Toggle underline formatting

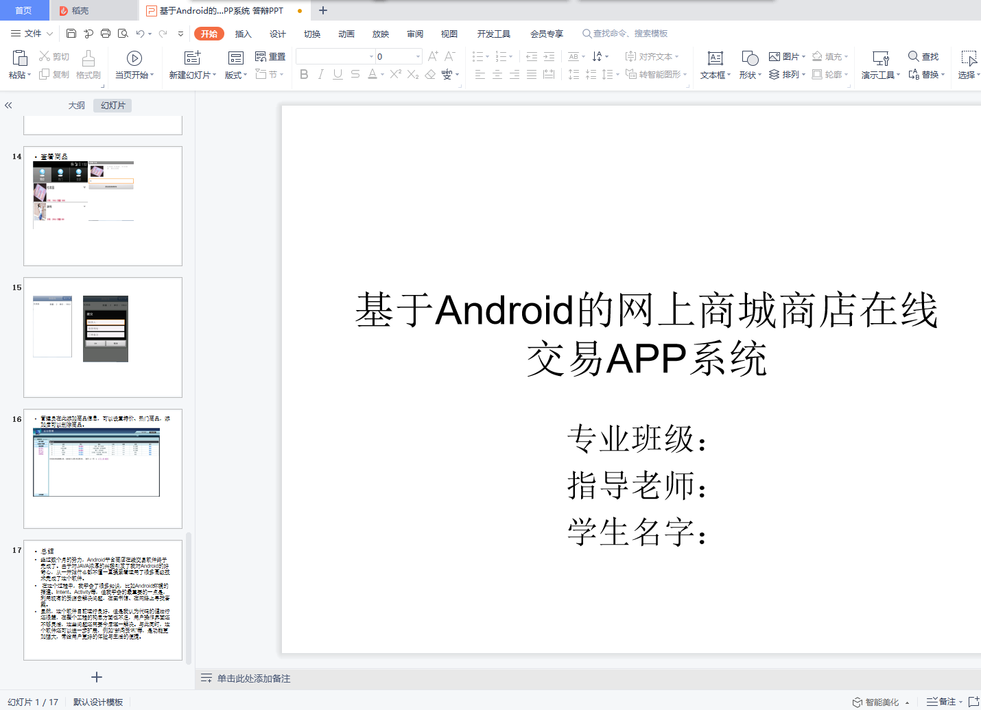[338, 74]
